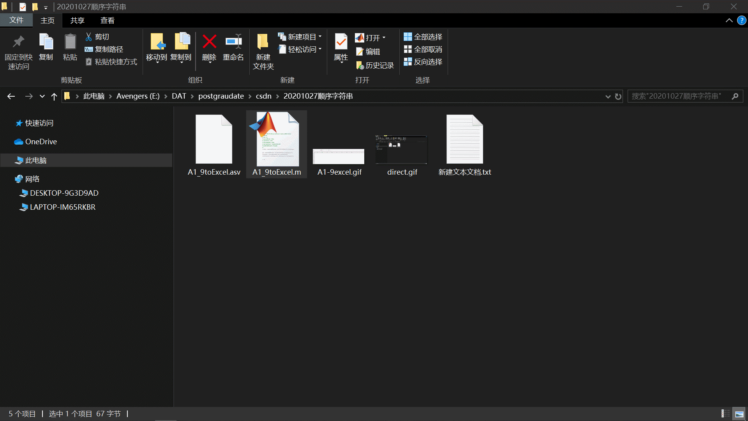Open the Share ribbon tab

click(77, 20)
